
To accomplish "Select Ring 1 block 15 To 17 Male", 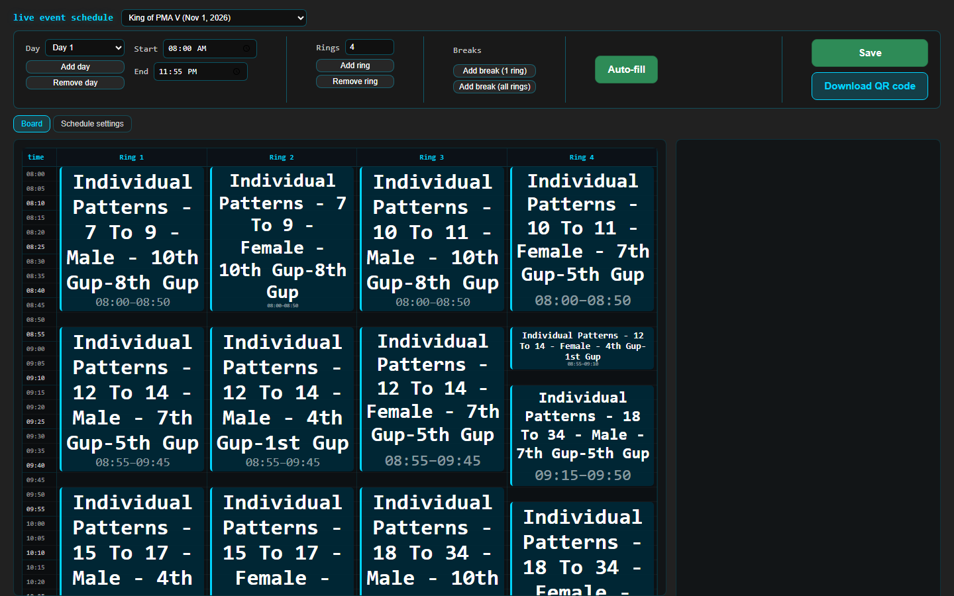I will click(132, 542).
